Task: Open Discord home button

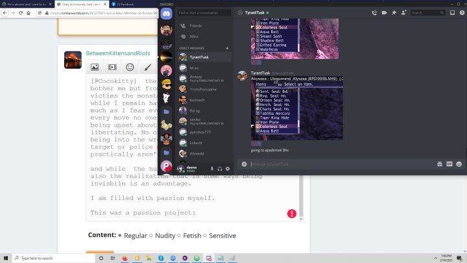Action: coord(167,14)
